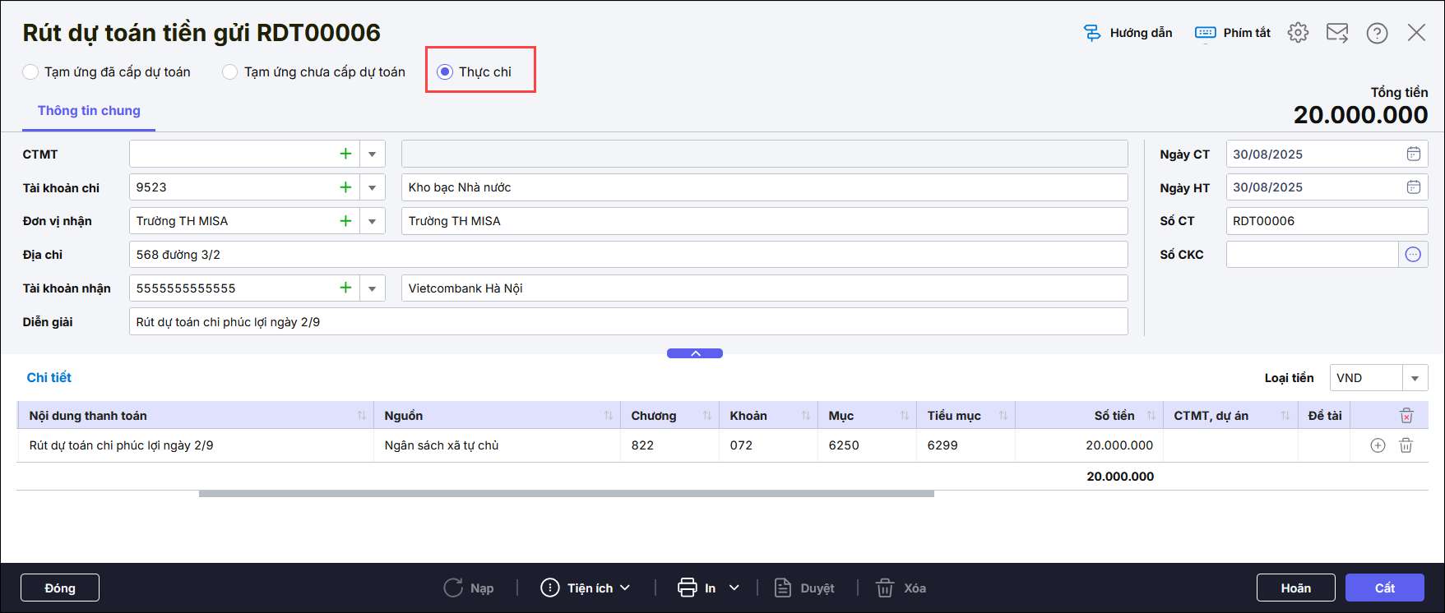Click the envelope feedback icon
The width and height of the screenshot is (1445, 613).
[x=1337, y=33]
